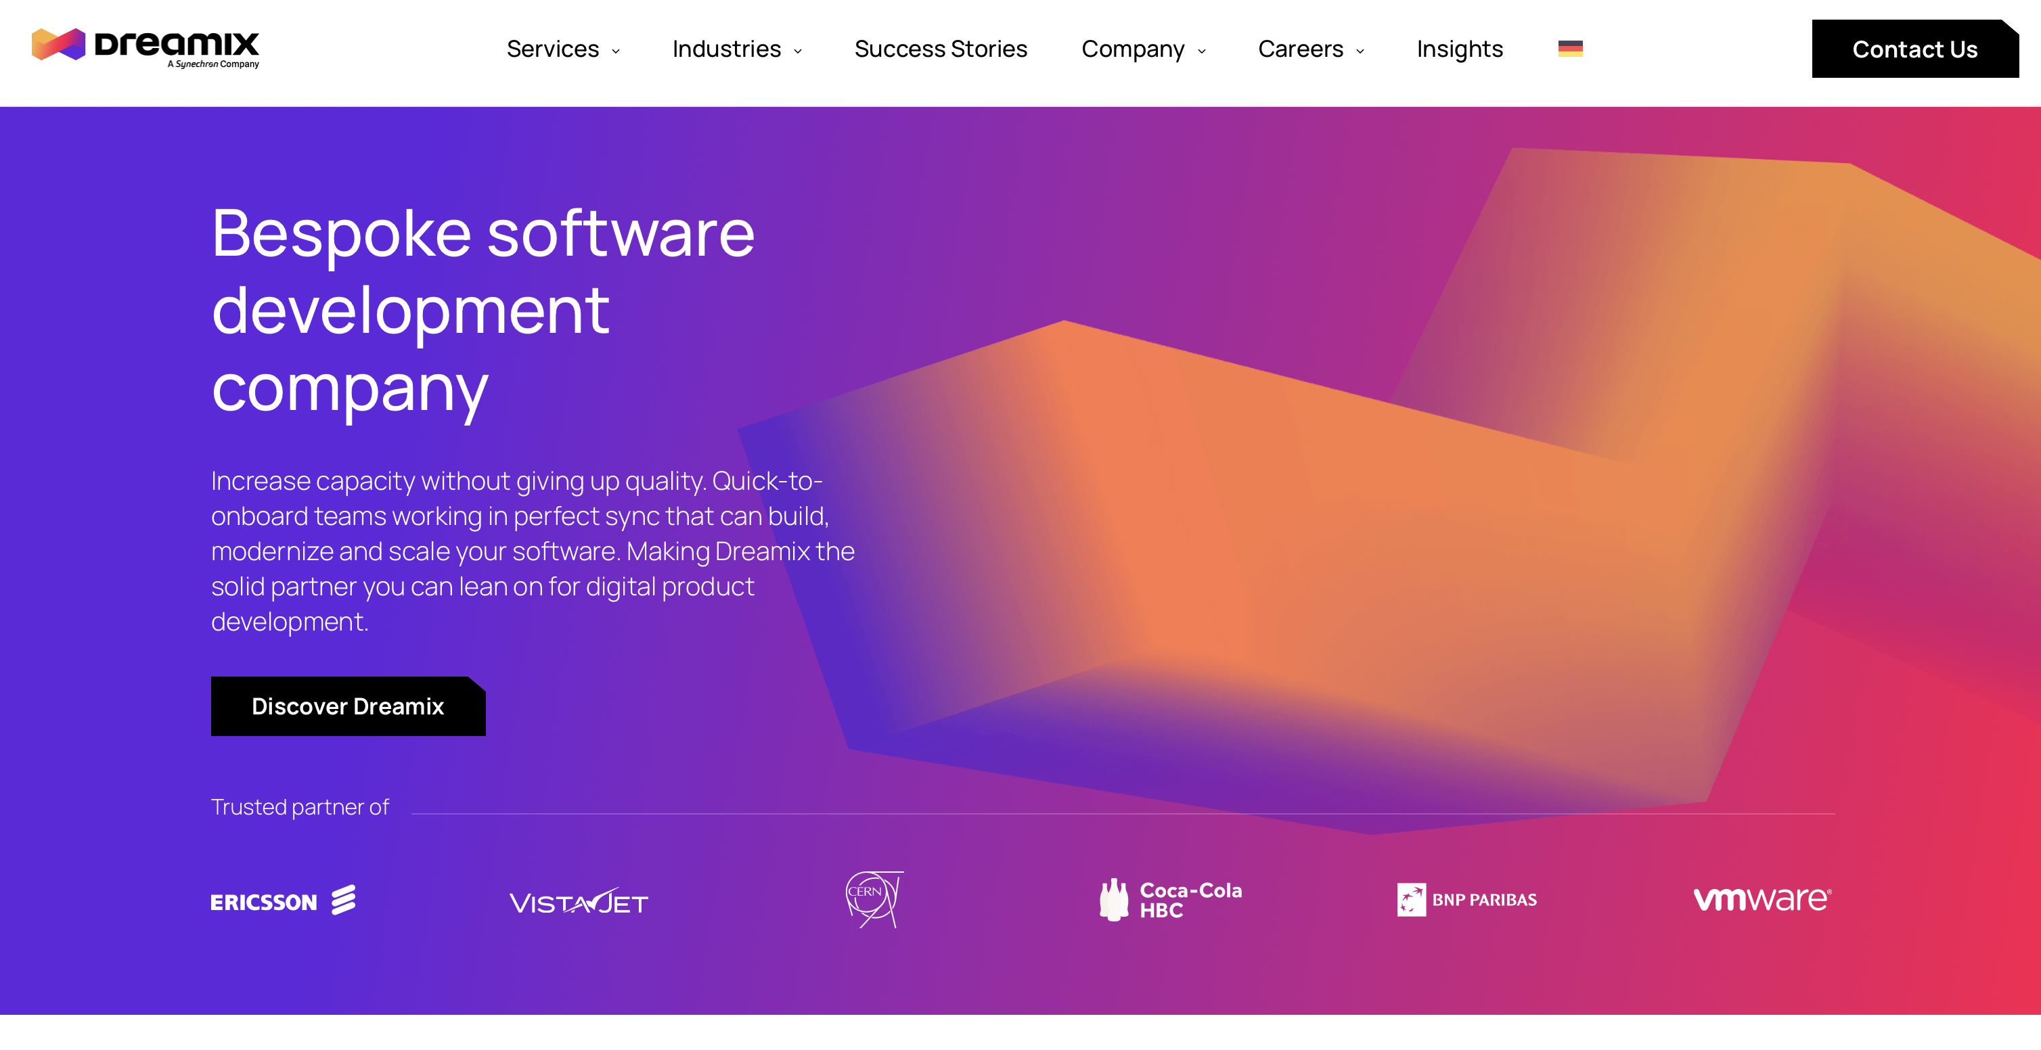Click the VMware partner logo
The height and width of the screenshot is (1050, 2041).
[x=1762, y=898]
